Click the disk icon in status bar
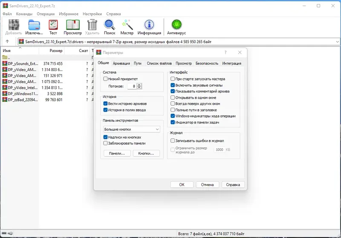Image resolution: width=341 pixels, height=238 pixels. coord(4,233)
